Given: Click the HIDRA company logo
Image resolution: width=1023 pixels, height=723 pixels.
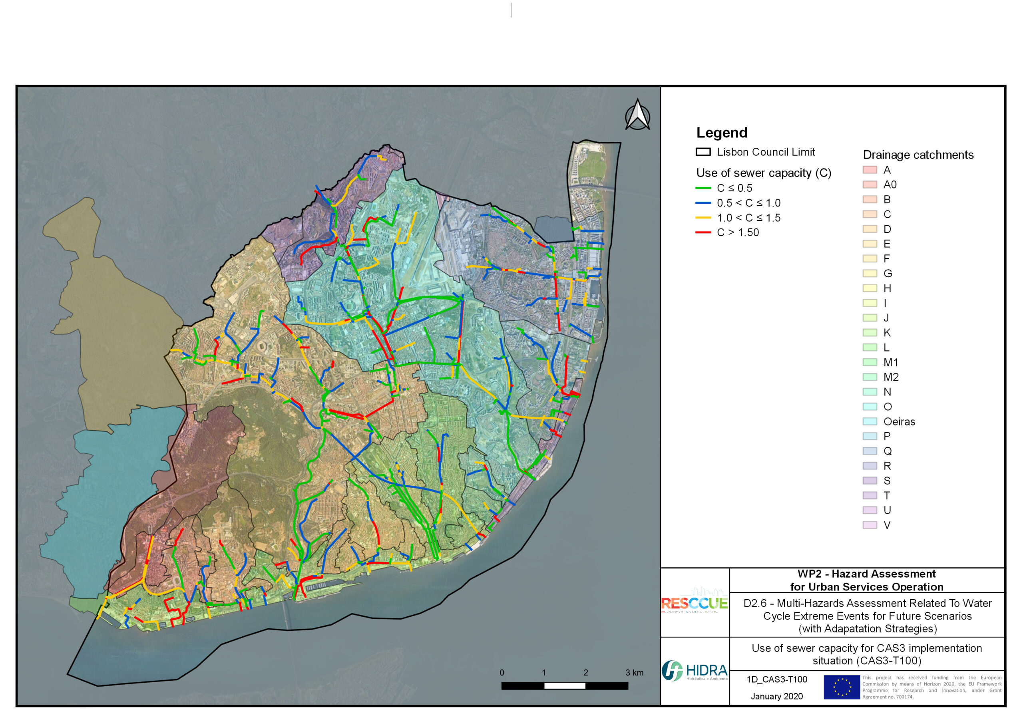Looking at the screenshot, I should 694,670.
